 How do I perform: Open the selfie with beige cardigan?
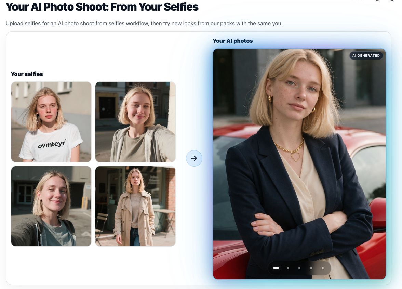pos(135,122)
